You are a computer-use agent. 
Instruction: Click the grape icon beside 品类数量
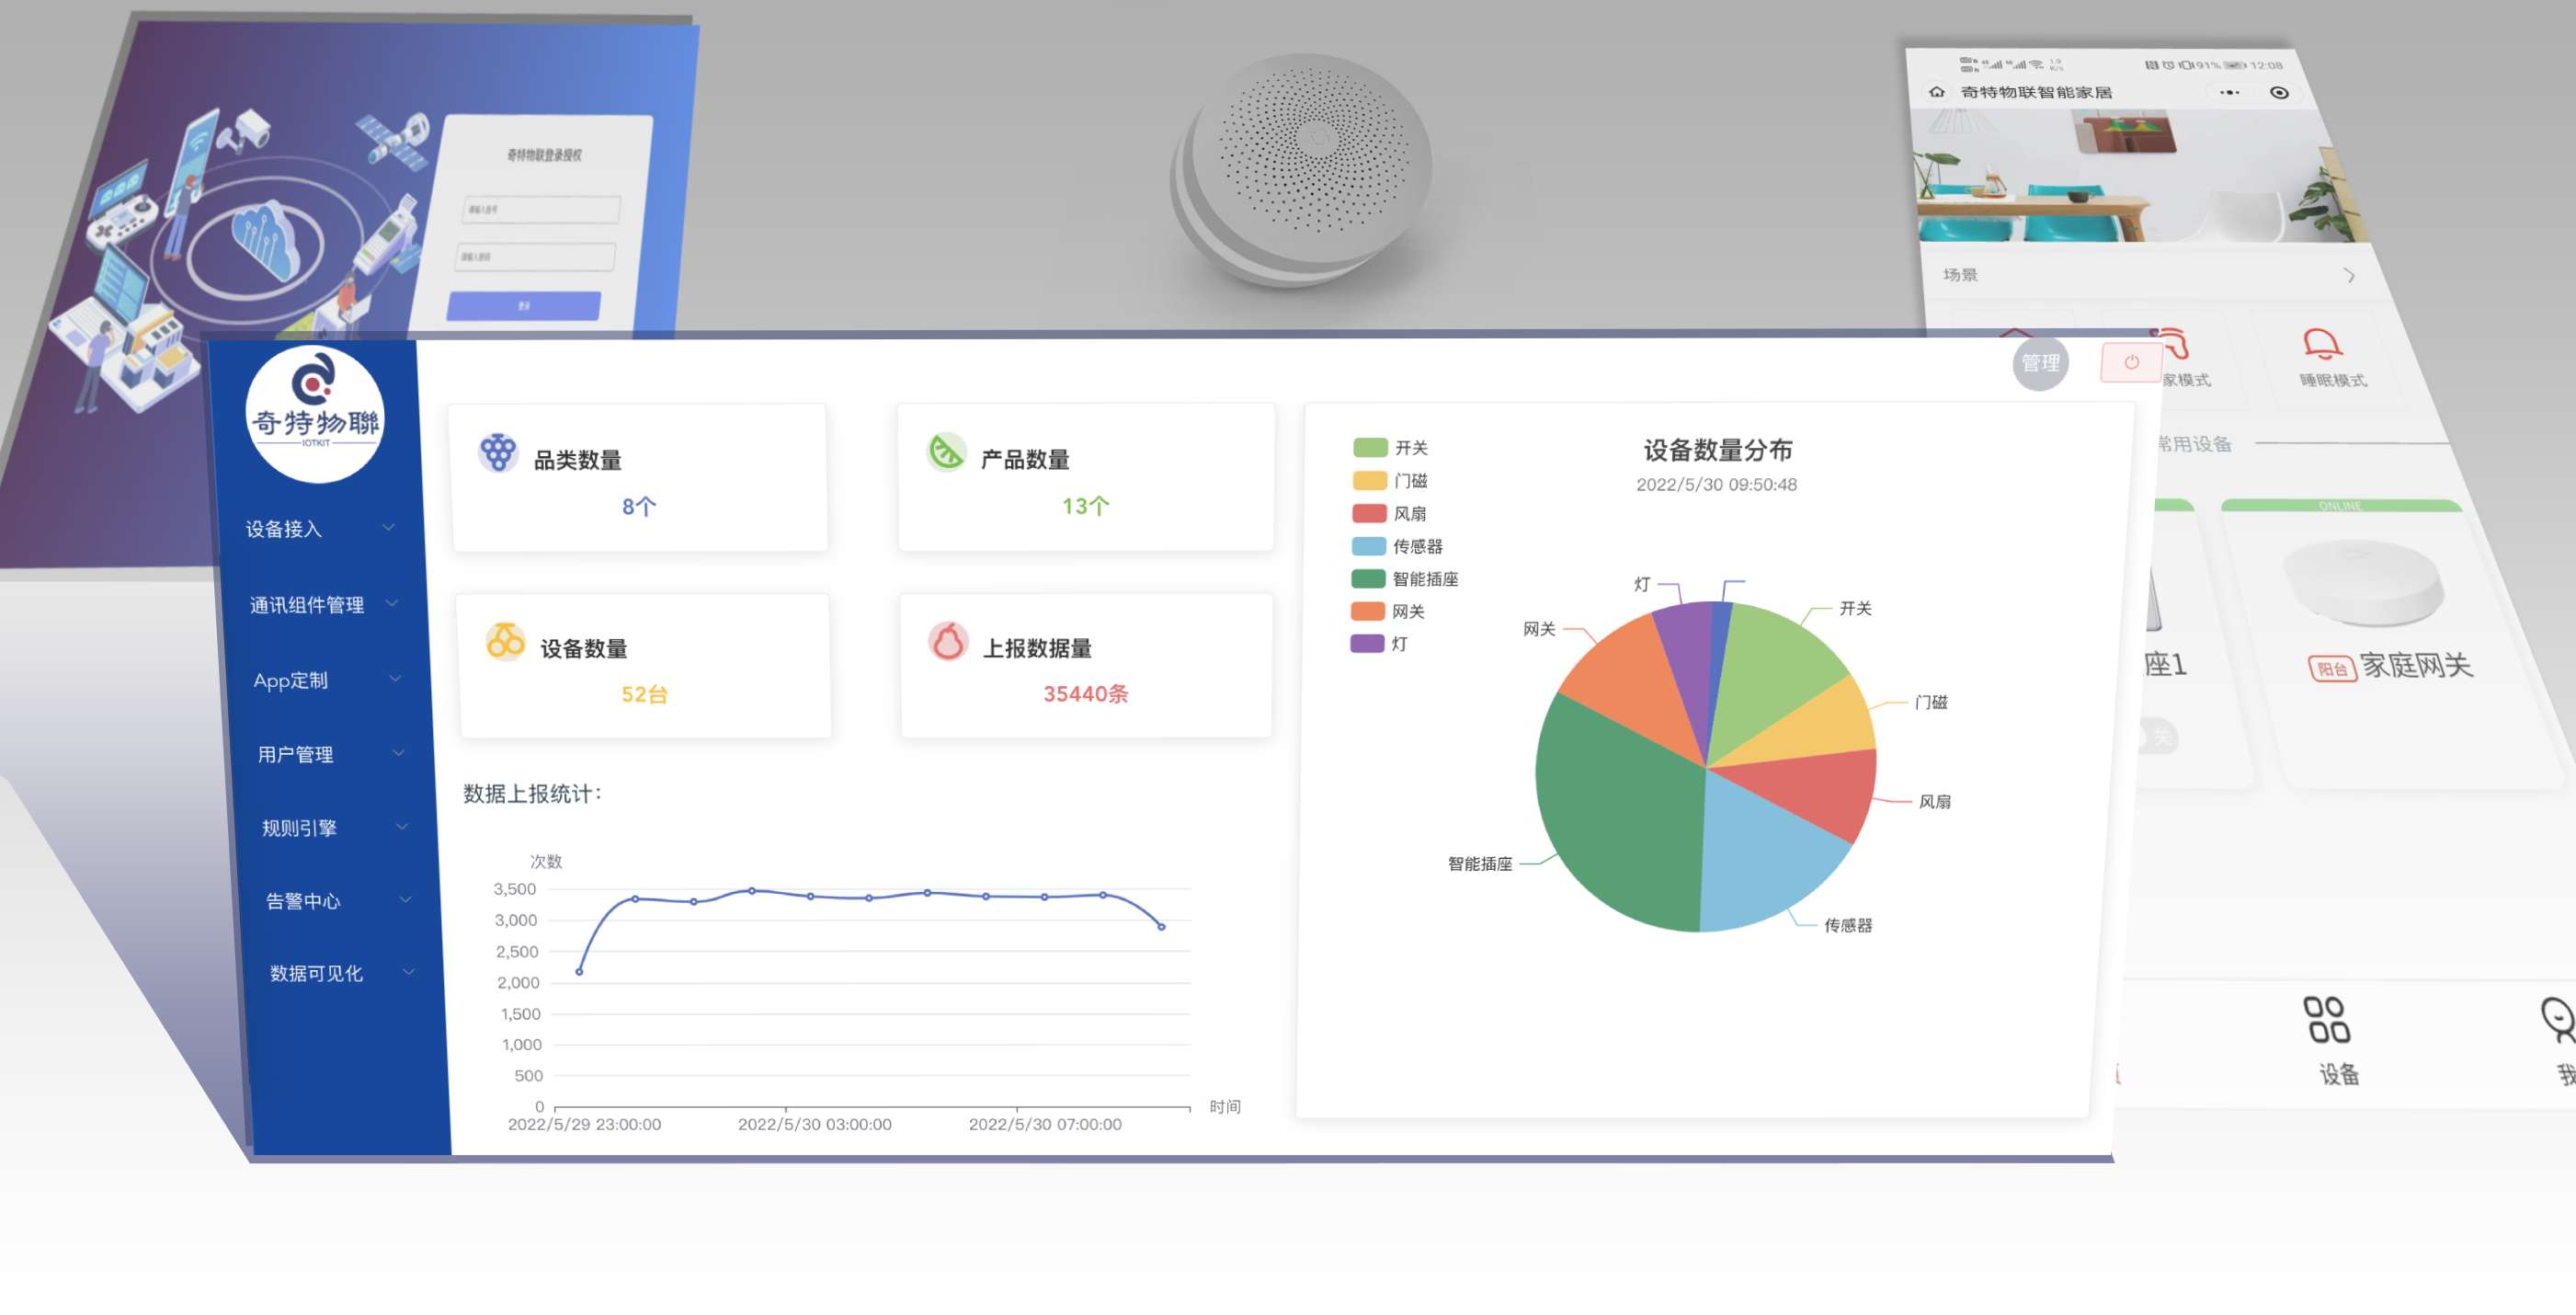(x=497, y=453)
